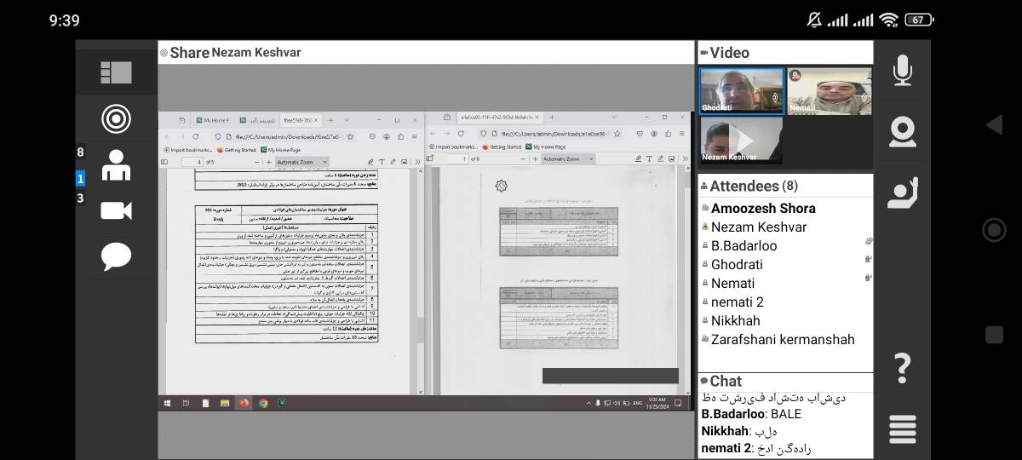
Task: Click system tray up-arrow in shared taskbar
Action: tap(589, 403)
